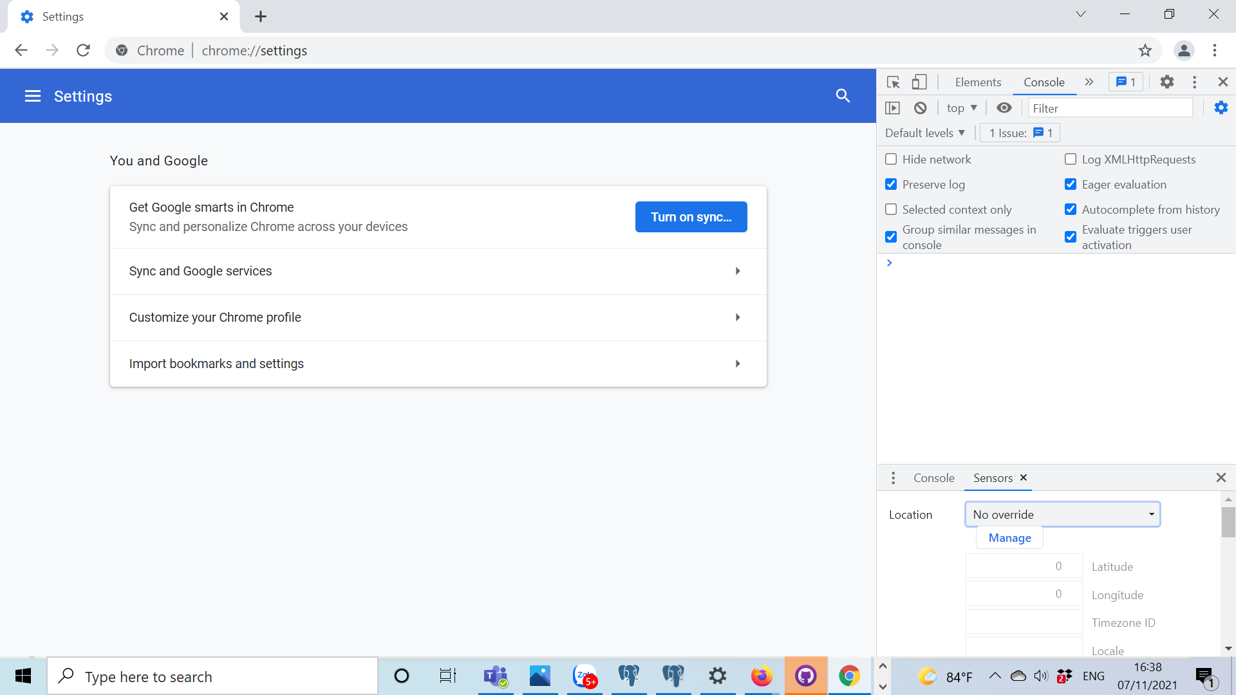Toggle Log XMLHttpRequests checkbox on

[x=1071, y=159]
